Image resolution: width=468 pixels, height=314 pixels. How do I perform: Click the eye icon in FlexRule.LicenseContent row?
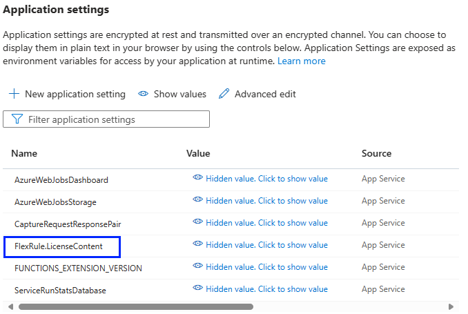(197, 244)
